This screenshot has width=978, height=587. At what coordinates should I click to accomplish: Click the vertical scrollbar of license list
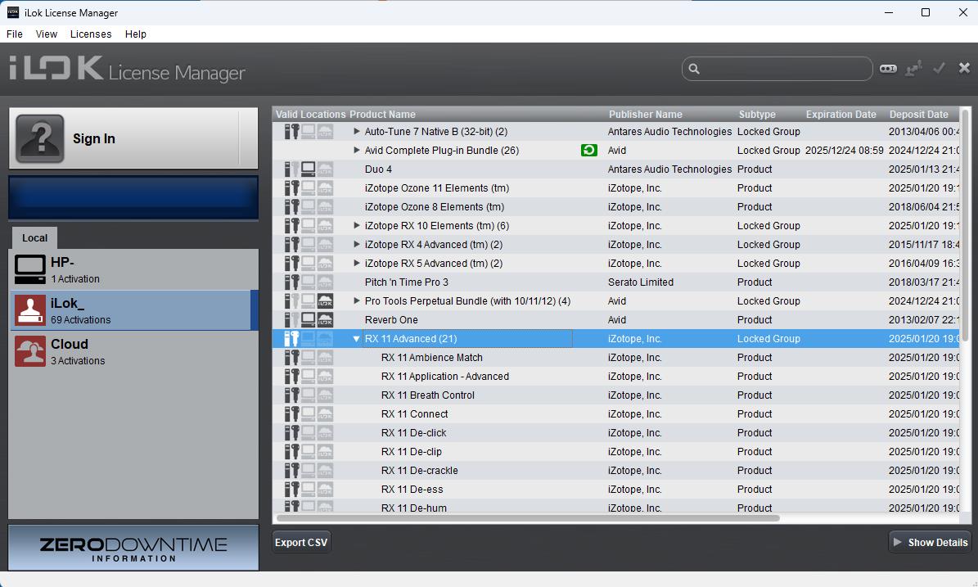click(966, 224)
